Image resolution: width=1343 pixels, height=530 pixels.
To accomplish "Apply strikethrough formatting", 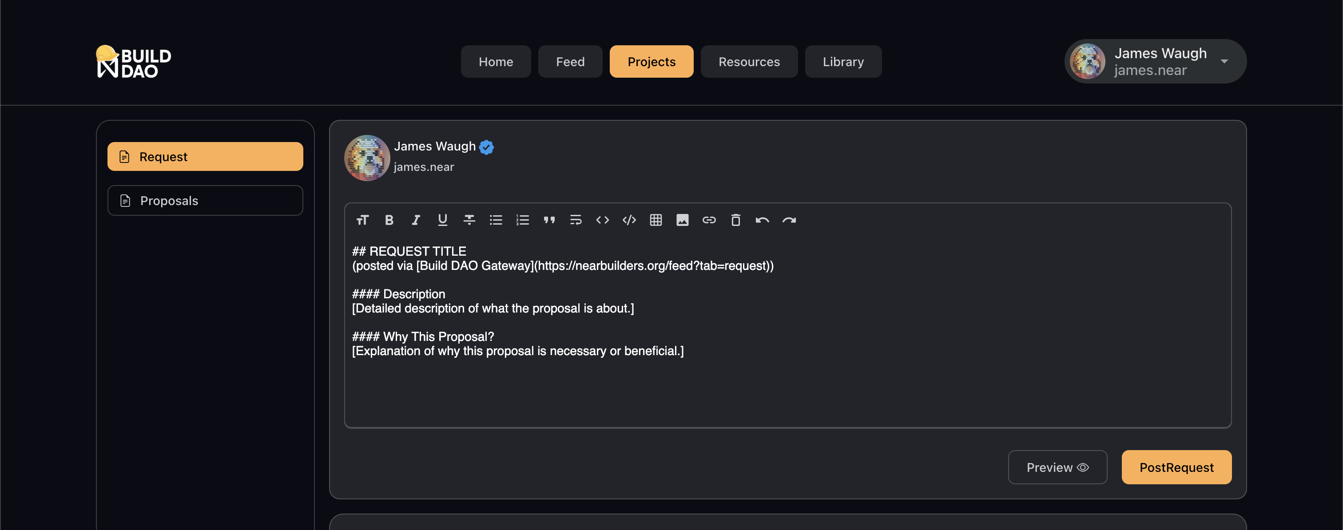I will [x=469, y=220].
